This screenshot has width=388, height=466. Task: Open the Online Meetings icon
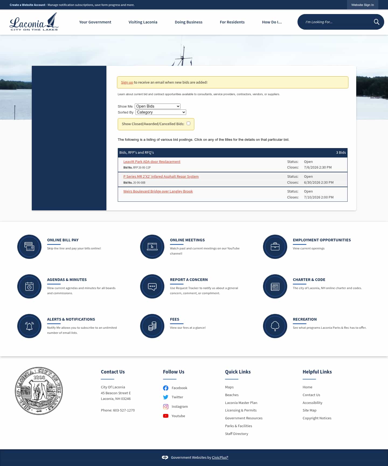(152, 247)
